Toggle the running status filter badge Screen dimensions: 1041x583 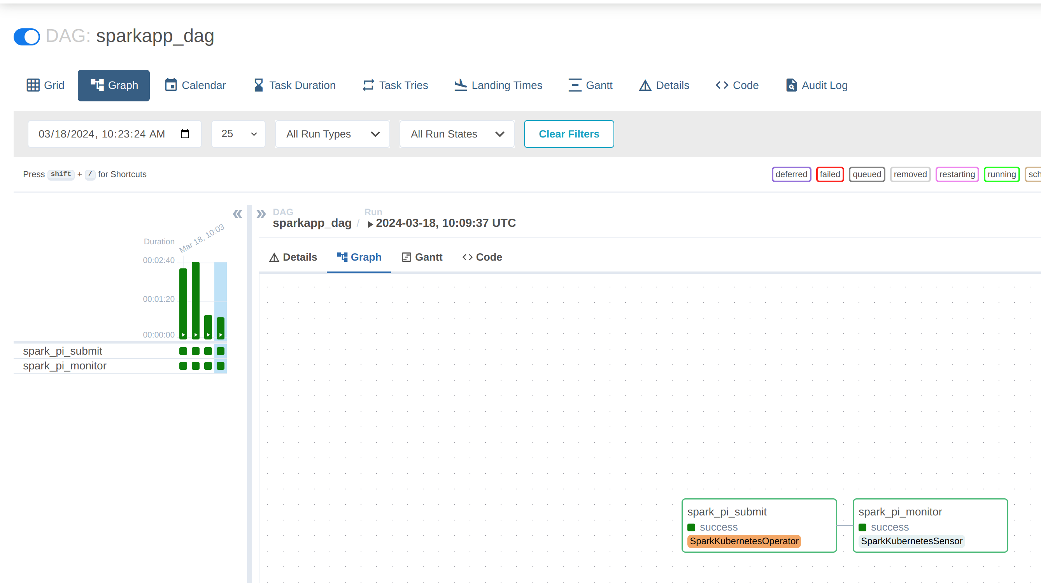(1001, 174)
